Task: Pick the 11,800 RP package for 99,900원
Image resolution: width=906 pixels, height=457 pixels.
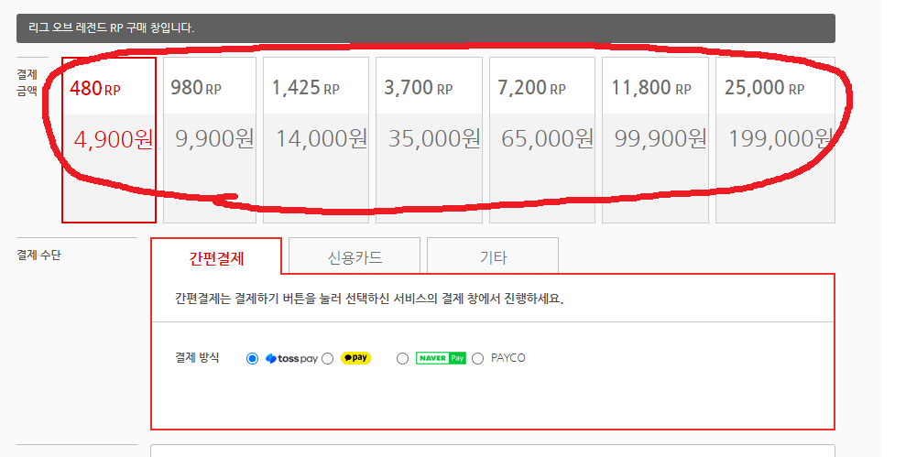Action: click(655, 140)
